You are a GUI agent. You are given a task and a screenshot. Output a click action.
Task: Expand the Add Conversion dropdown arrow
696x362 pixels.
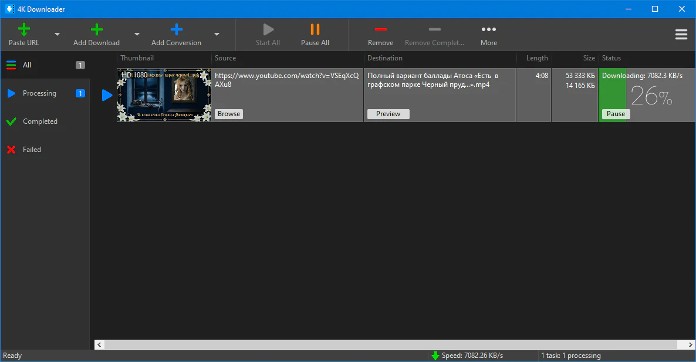217,35
